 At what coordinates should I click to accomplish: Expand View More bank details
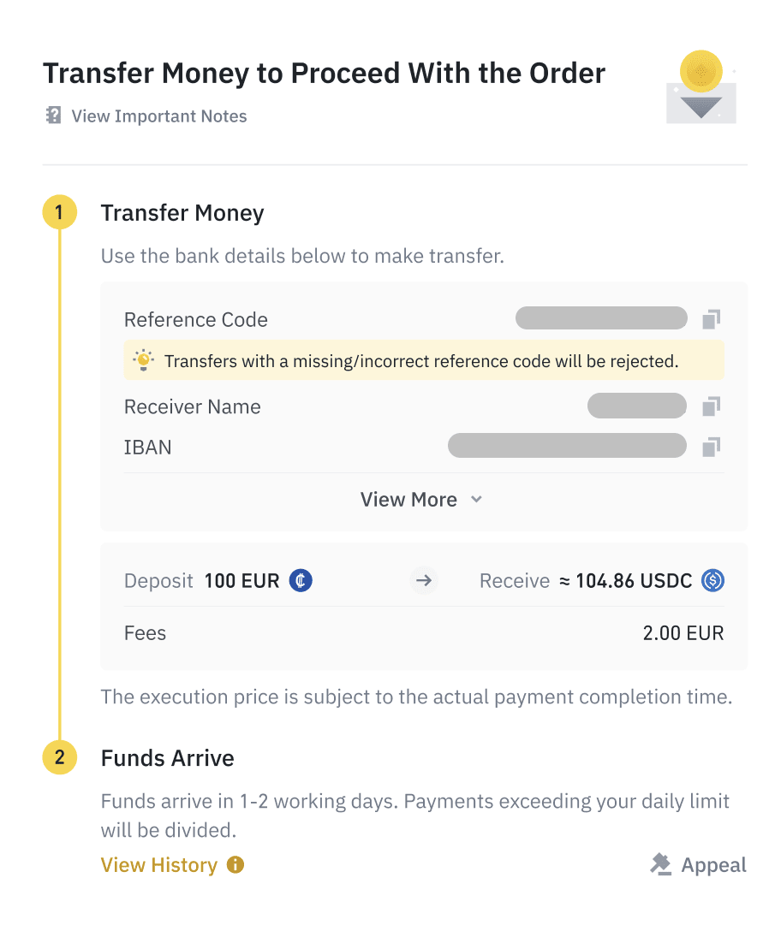tap(409, 500)
